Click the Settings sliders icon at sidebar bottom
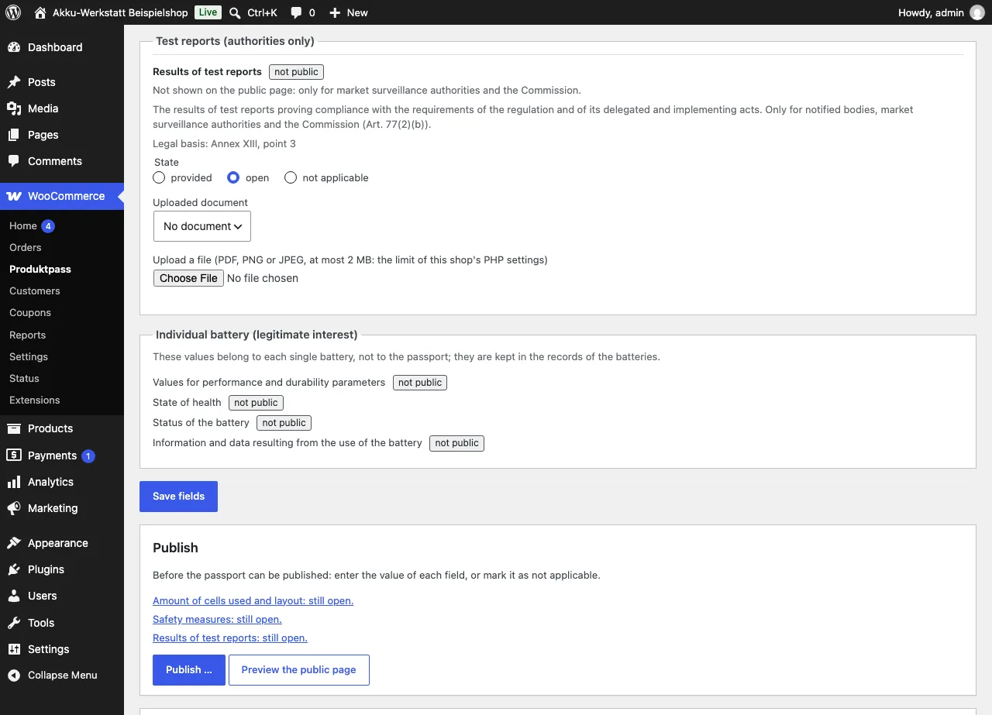 tap(14, 649)
